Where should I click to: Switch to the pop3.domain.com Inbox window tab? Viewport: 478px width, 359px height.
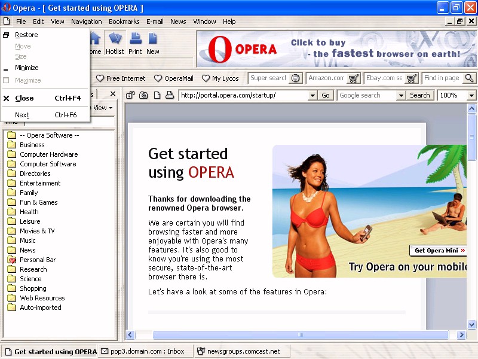[146, 351]
